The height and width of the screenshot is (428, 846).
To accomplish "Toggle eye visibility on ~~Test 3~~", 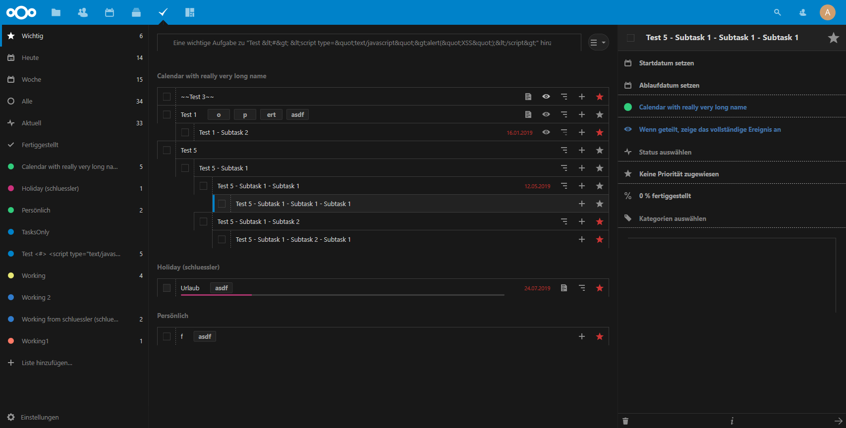I will click(546, 97).
